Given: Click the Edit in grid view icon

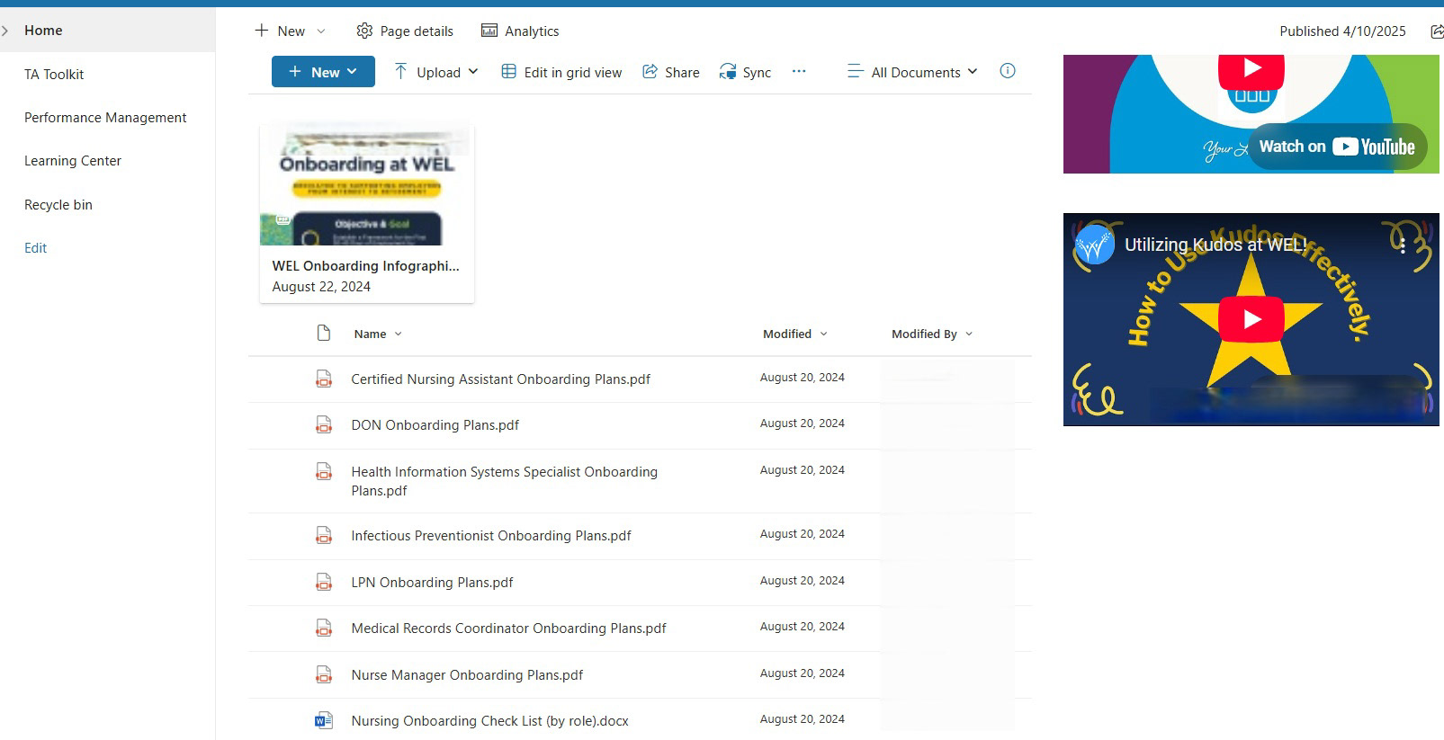Looking at the screenshot, I should tap(508, 71).
